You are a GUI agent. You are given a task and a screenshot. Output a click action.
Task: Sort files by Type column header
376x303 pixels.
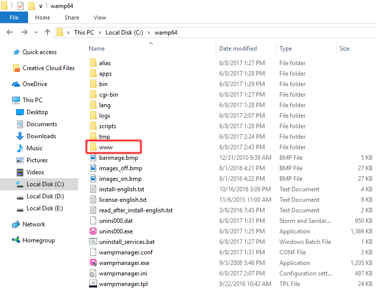coord(285,49)
